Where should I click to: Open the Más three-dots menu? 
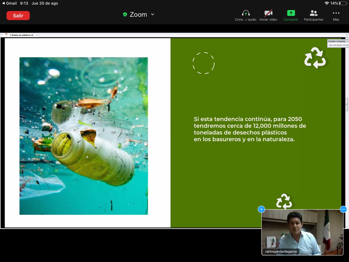pos(336,15)
